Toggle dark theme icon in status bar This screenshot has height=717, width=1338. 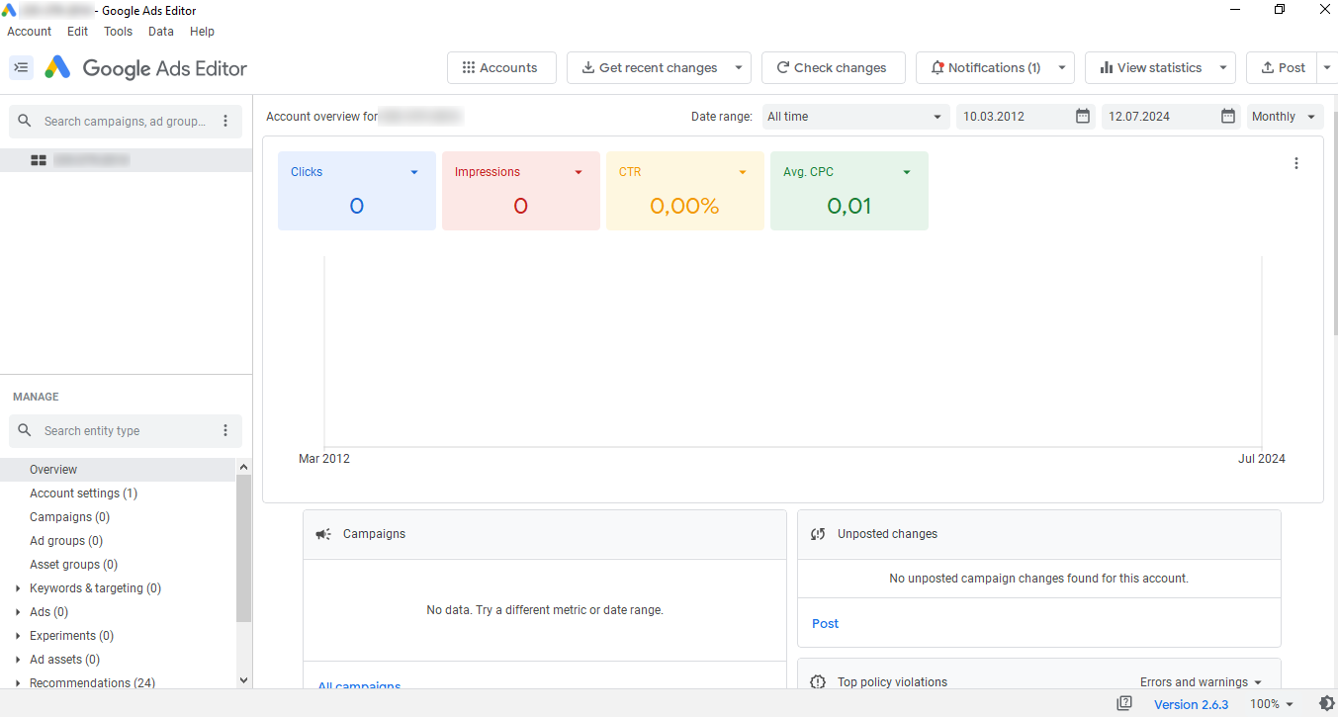[x=1326, y=704]
